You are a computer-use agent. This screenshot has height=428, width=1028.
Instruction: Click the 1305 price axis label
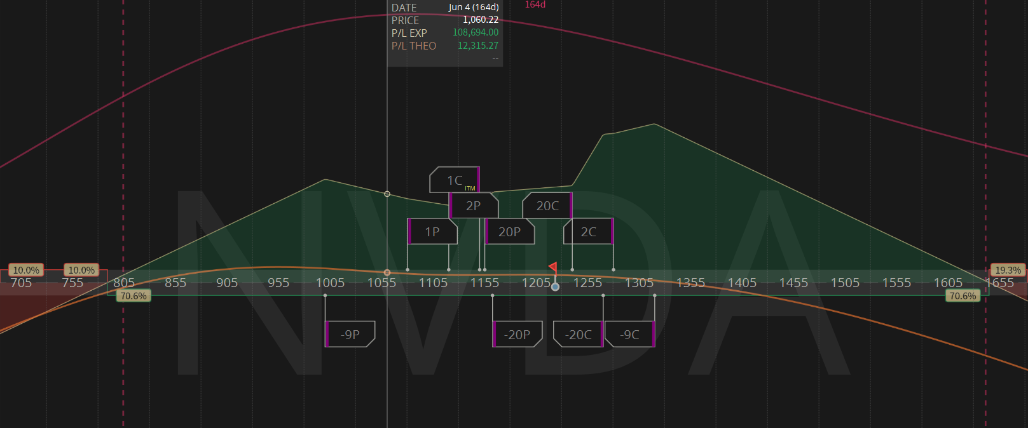(x=639, y=283)
